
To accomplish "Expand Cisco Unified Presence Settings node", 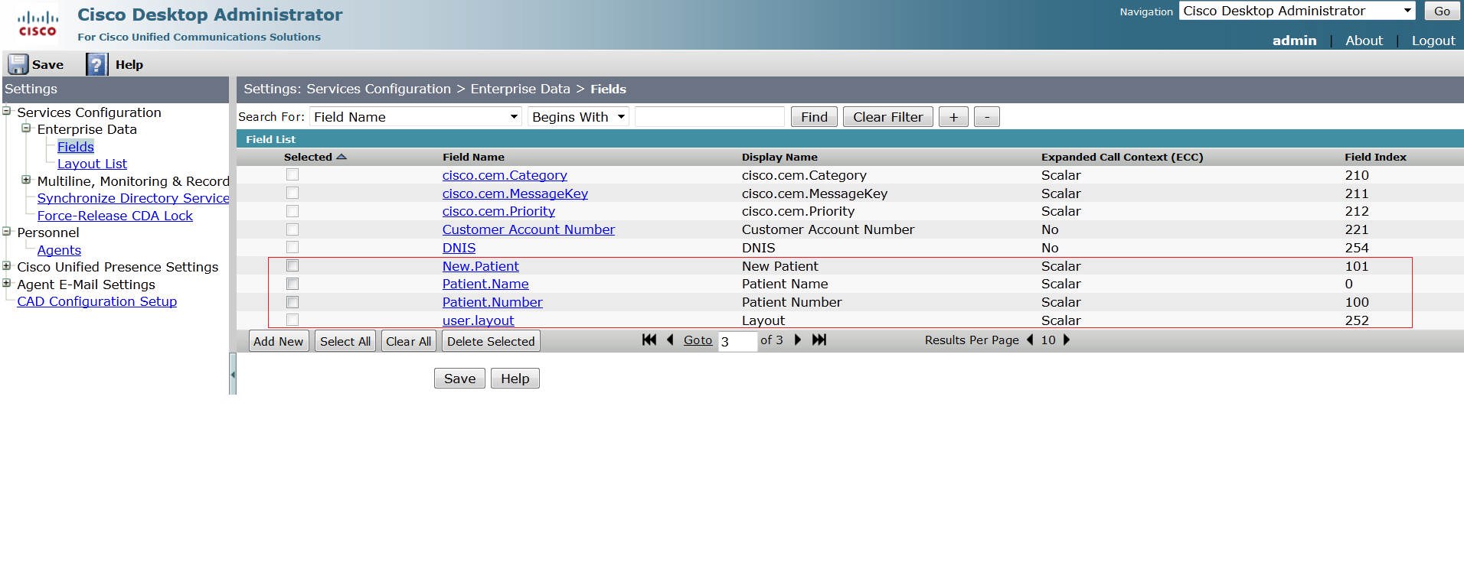I will coord(7,266).
